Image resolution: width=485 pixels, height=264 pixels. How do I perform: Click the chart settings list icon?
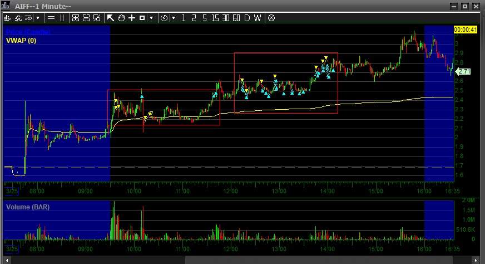28,18
